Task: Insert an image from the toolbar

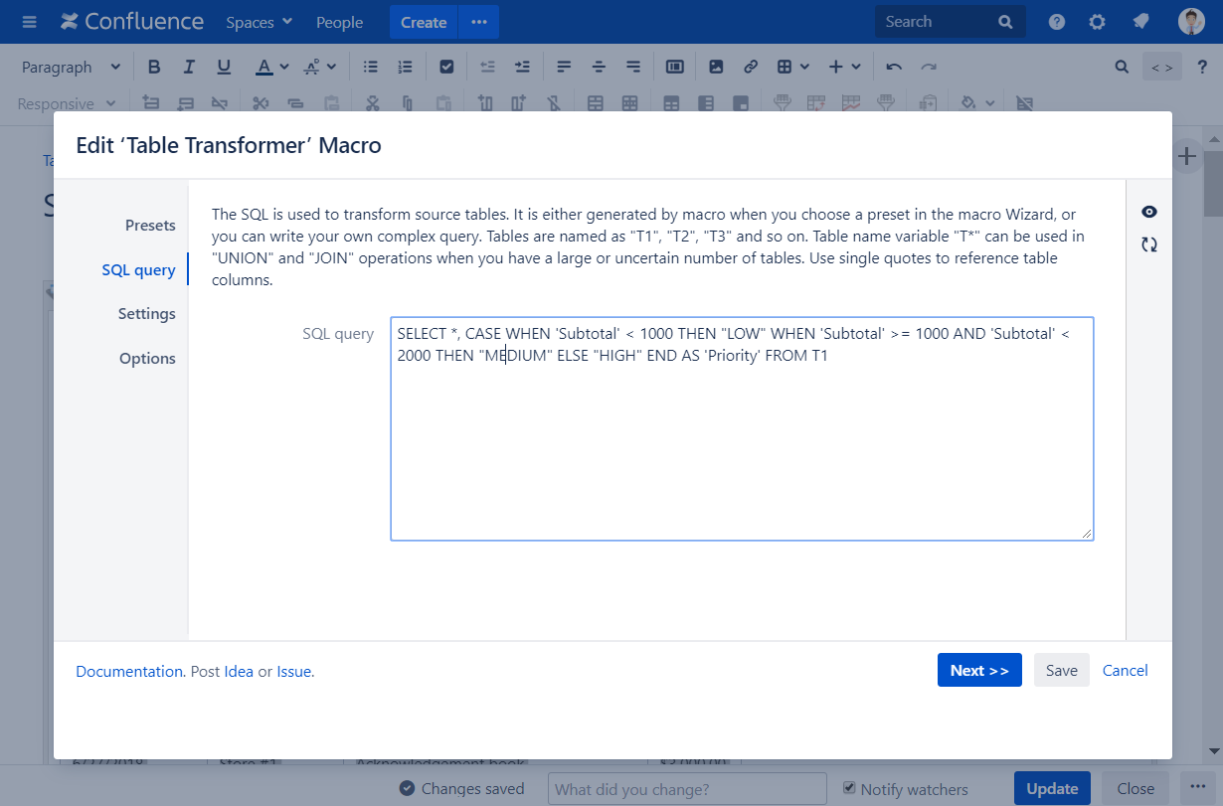Action: coord(715,66)
